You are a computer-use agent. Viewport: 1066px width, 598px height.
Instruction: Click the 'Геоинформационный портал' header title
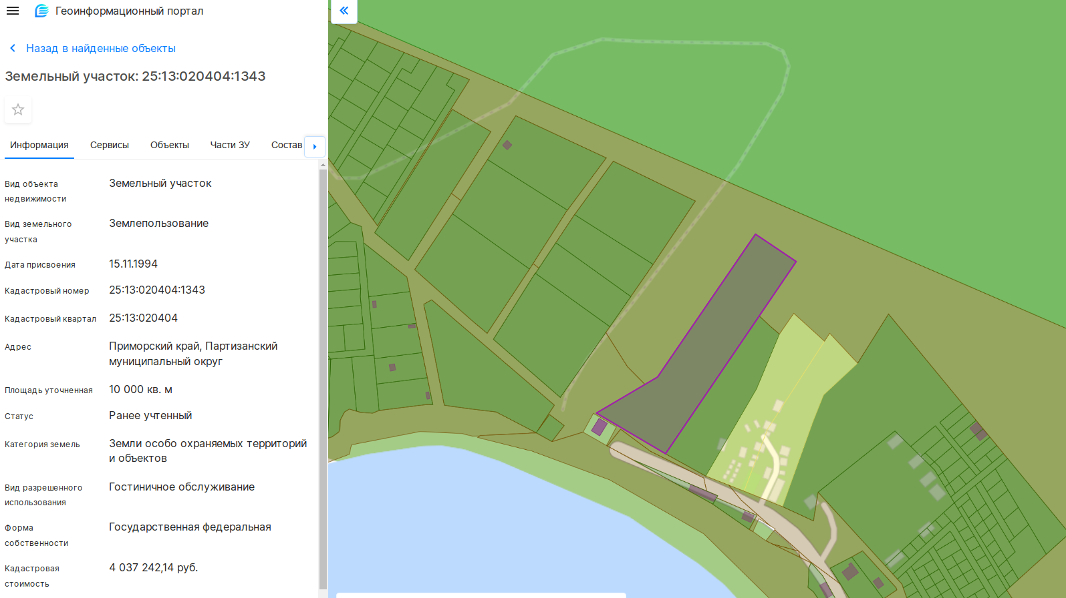pyautogui.click(x=129, y=11)
